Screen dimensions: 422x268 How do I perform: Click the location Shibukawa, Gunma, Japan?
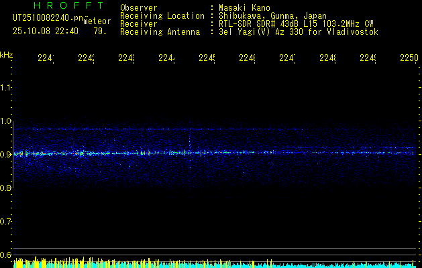[272, 16]
